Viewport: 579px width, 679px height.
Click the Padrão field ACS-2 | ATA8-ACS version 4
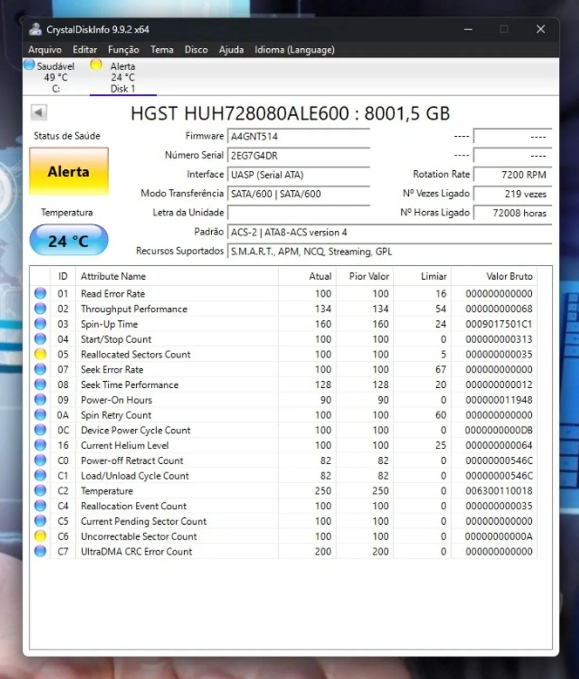(x=390, y=232)
